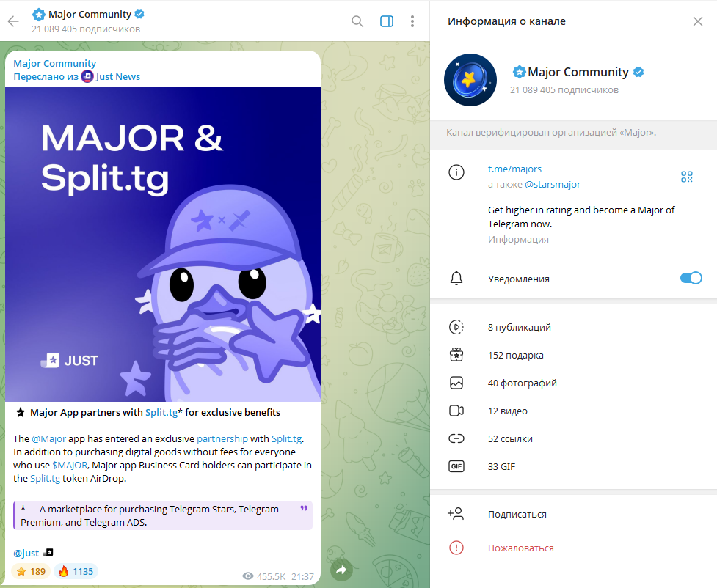Open the 33 GIF section
The height and width of the screenshot is (588, 717).
573,466
